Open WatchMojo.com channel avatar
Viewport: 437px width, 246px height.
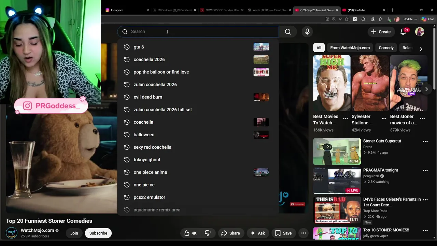point(12,233)
